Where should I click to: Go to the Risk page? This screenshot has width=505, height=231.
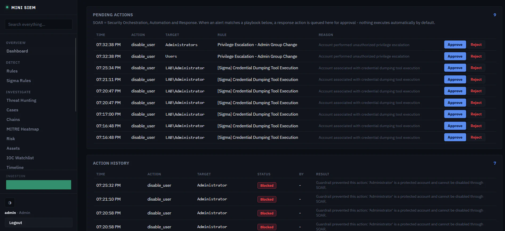pos(11,139)
